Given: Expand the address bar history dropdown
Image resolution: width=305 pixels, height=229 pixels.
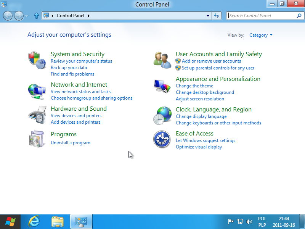Looking at the screenshot, I should point(208,16).
